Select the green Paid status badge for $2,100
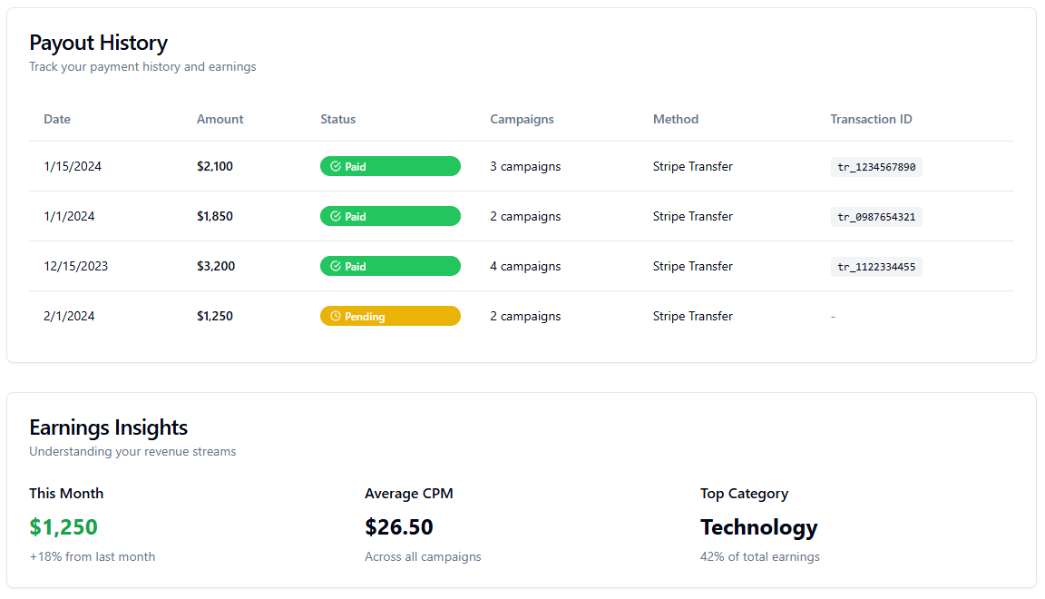This screenshot has width=1045, height=599. pos(390,166)
